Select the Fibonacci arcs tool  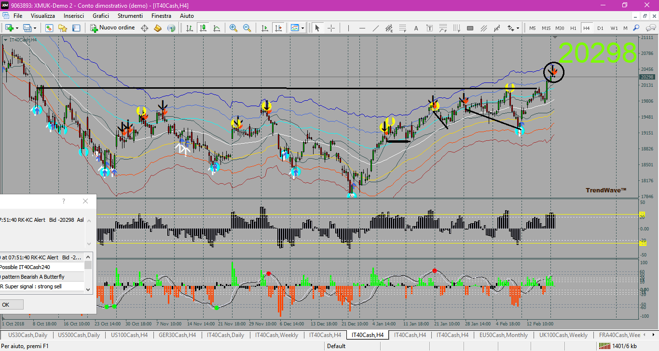click(x=443, y=28)
